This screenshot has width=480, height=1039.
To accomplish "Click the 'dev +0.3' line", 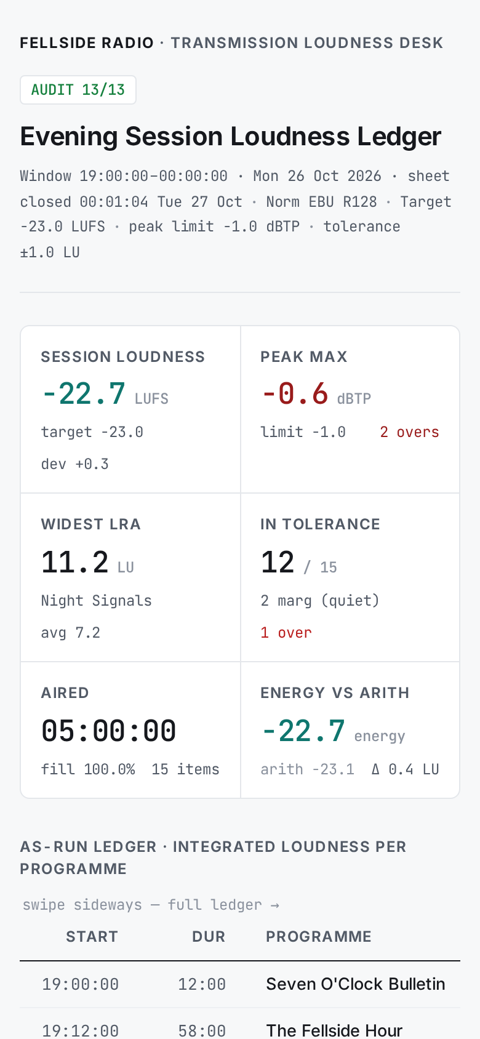I will point(75,464).
